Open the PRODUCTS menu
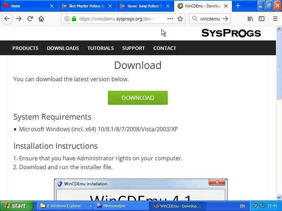This screenshot has width=282, height=211. click(25, 48)
